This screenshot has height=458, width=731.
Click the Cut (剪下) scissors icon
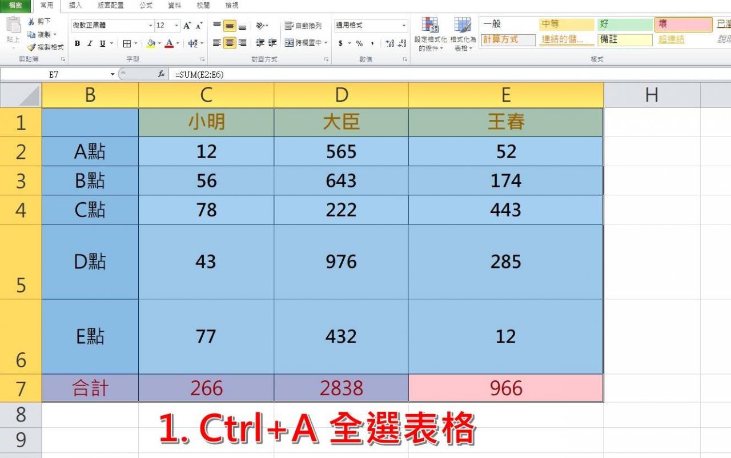(x=31, y=22)
